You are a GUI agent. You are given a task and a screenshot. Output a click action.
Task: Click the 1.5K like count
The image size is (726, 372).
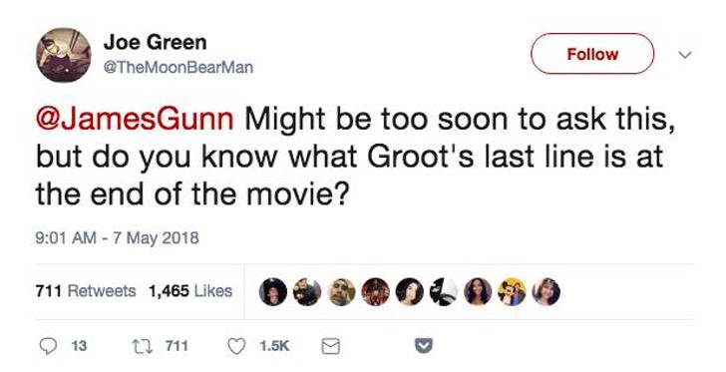click(x=274, y=346)
